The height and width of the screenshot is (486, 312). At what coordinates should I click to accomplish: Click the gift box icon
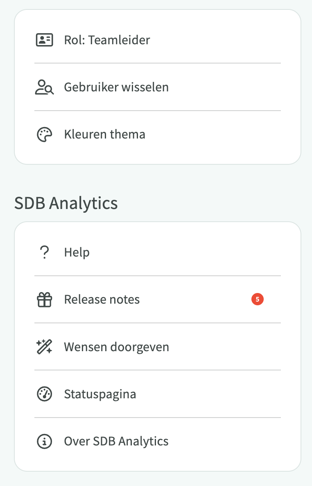tap(44, 300)
